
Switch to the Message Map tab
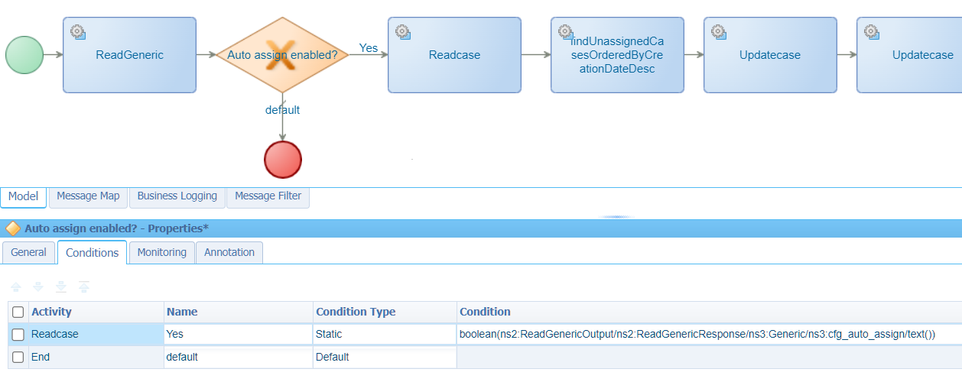(x=88, y=196)
